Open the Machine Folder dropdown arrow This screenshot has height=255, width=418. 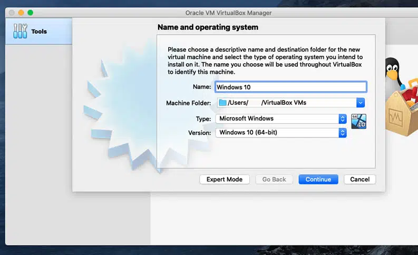[x=361, y=103]
